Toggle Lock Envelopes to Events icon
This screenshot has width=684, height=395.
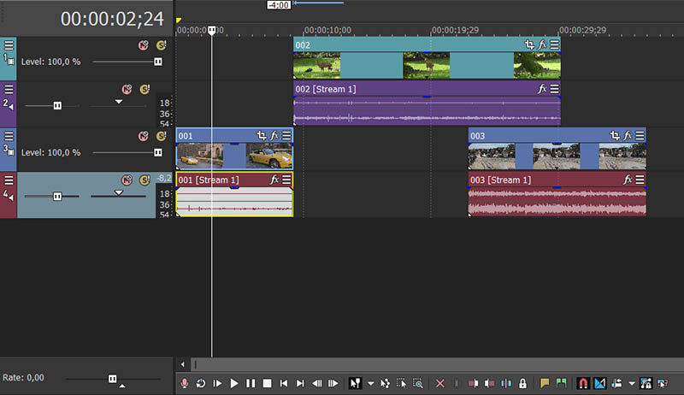click(x=646, y=383)
